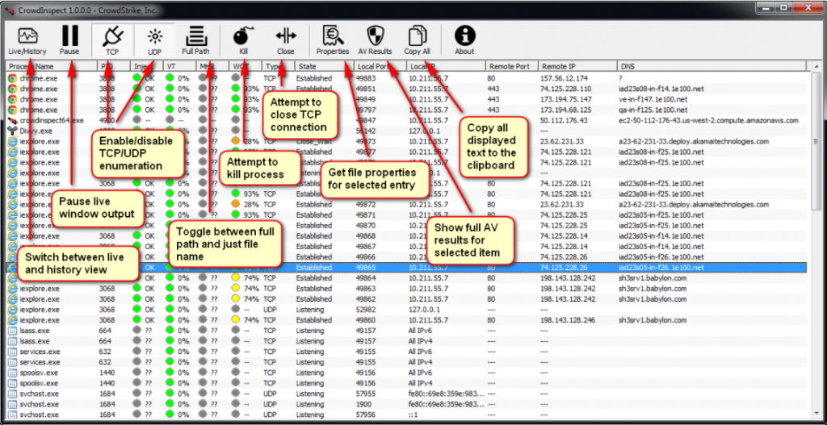The image size is (827, 425).
Task: Open the About dialog
Action: point(464,40)
